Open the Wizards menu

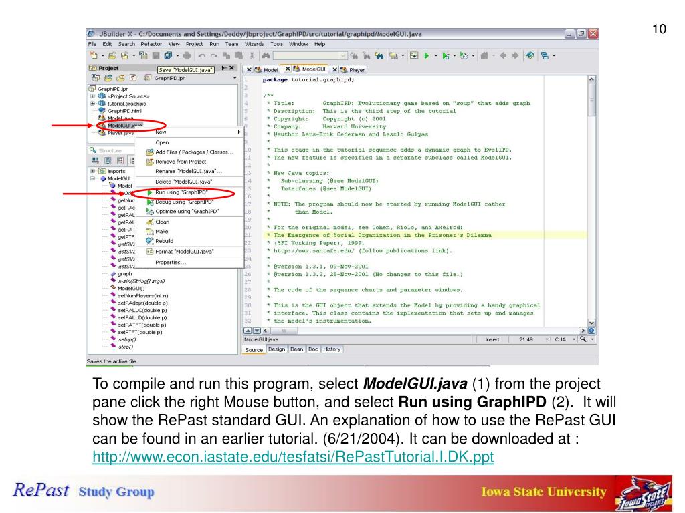click(x=254, y=44)
